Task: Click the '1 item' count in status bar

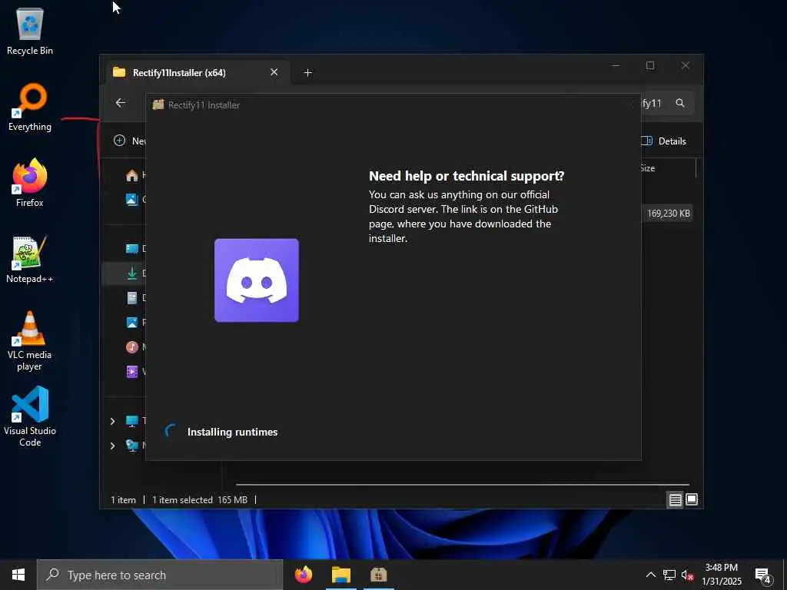Action: click(123, 499)
